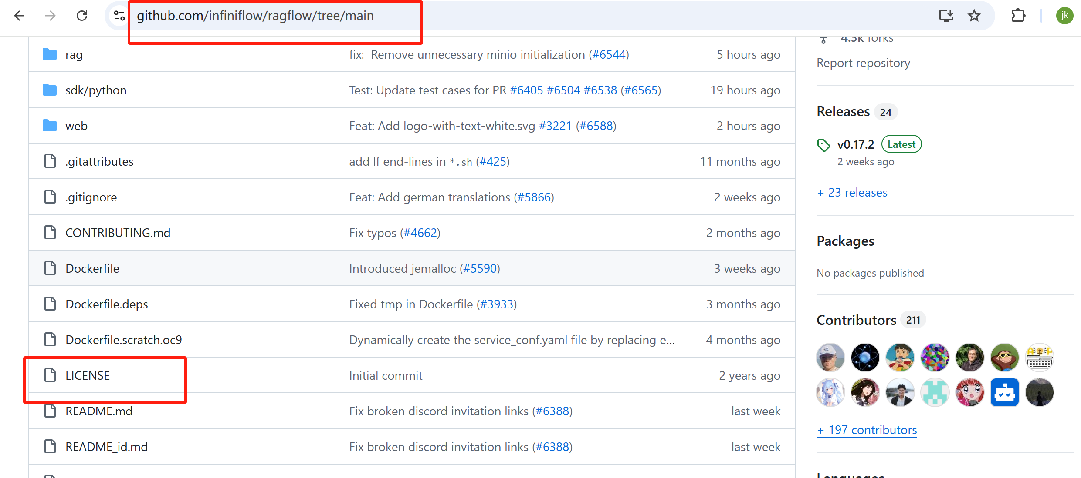The image size is (1081, 478).
Task: Open the web folder
Action: point(76,126)
